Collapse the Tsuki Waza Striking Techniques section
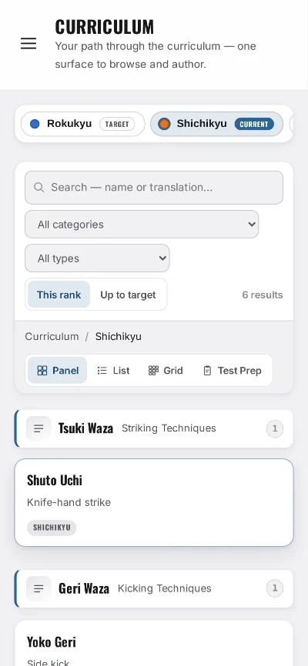The height and width of the screenshot is (666, 308). point(154,428)
